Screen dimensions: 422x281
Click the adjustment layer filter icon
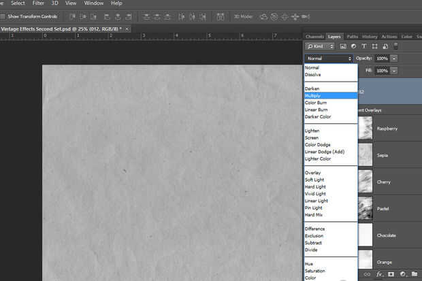pos(354,46)
